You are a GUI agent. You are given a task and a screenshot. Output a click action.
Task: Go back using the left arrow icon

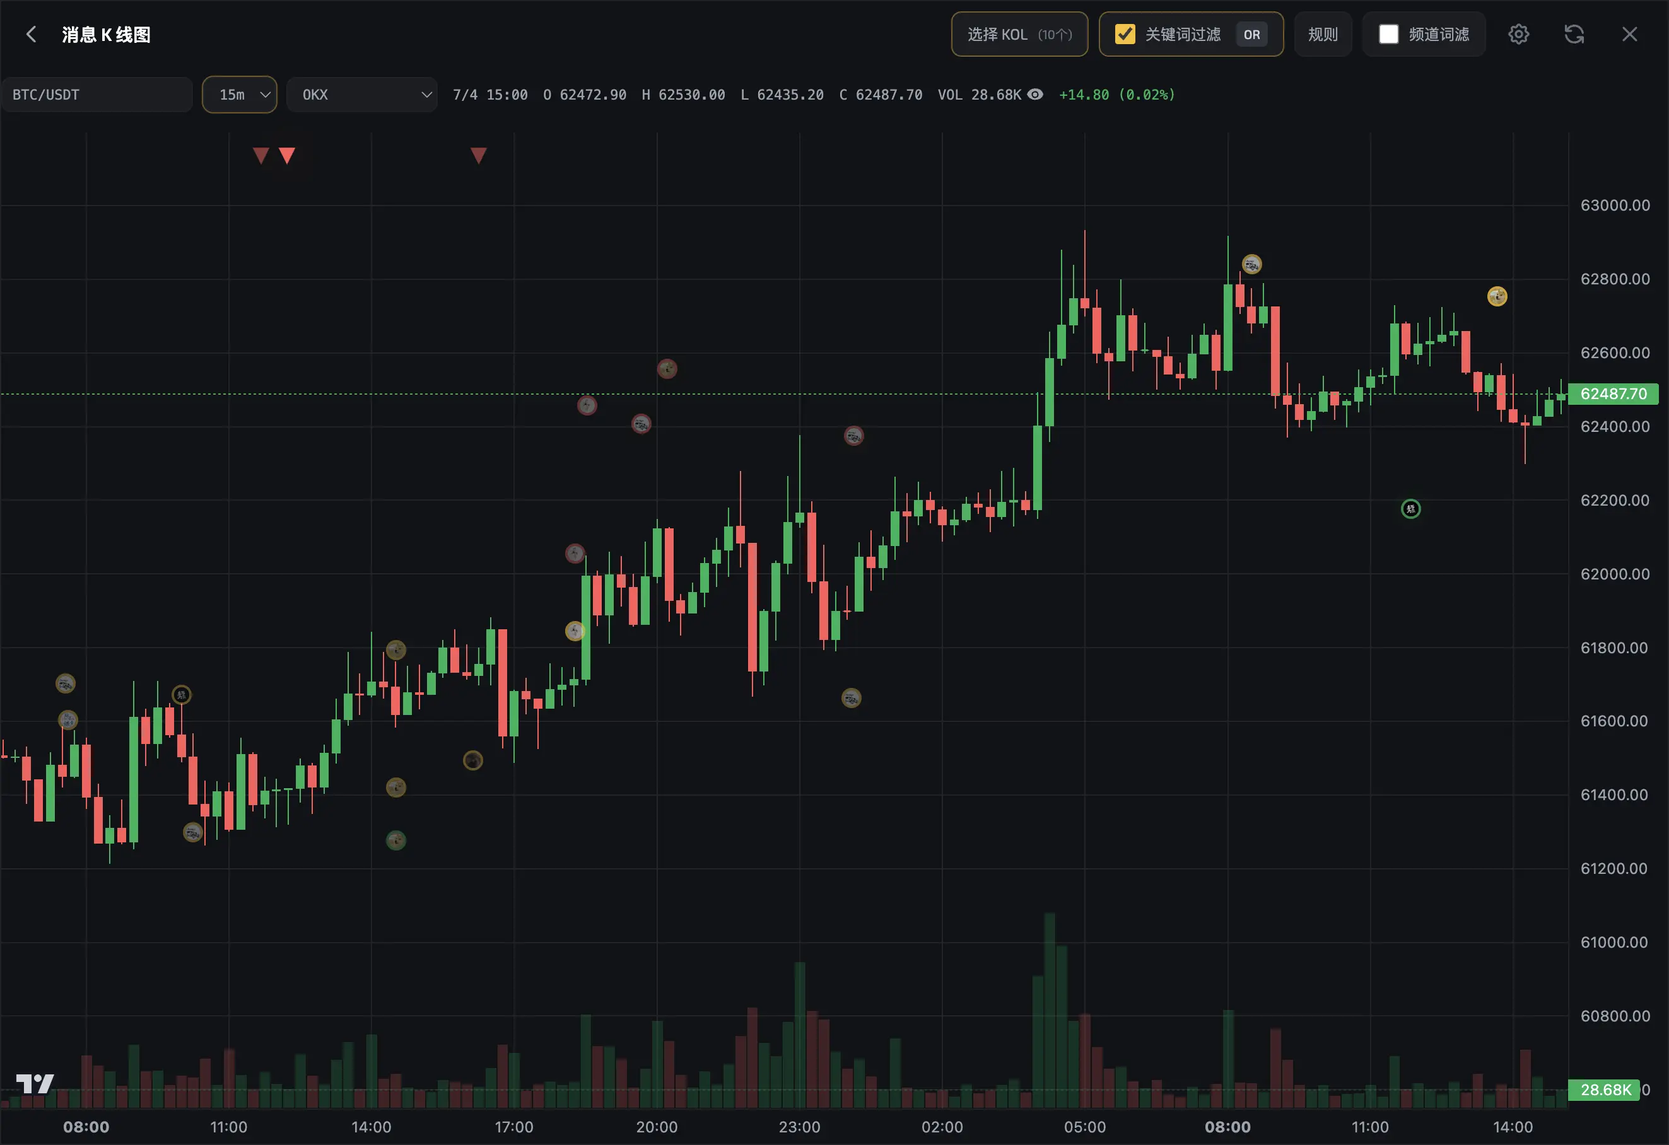point(31,34)
